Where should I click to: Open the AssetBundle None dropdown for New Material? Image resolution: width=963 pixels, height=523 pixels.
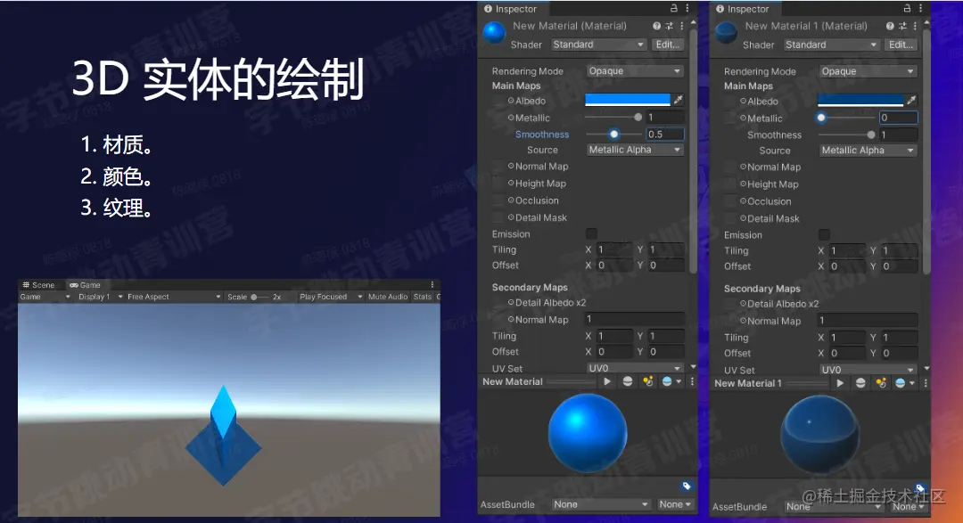coord(600,504)
